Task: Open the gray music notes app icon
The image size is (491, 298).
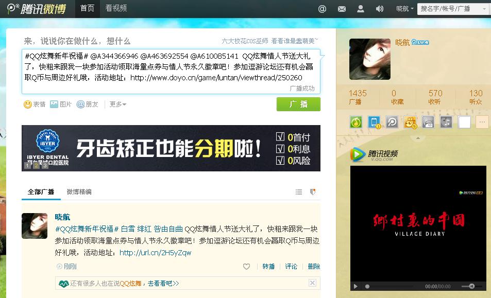Action: 446,122
